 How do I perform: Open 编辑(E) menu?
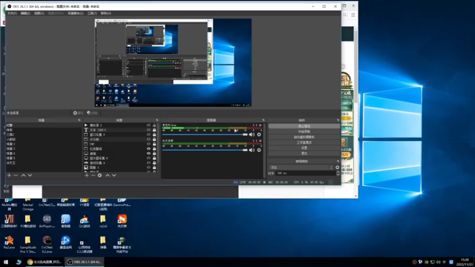tap(25, 13)
